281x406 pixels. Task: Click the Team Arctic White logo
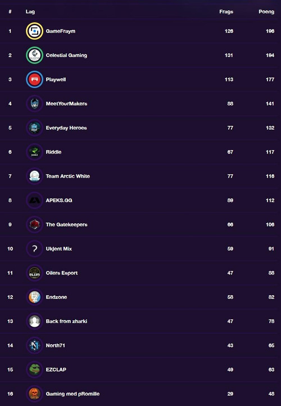click(x=34, y=176)
